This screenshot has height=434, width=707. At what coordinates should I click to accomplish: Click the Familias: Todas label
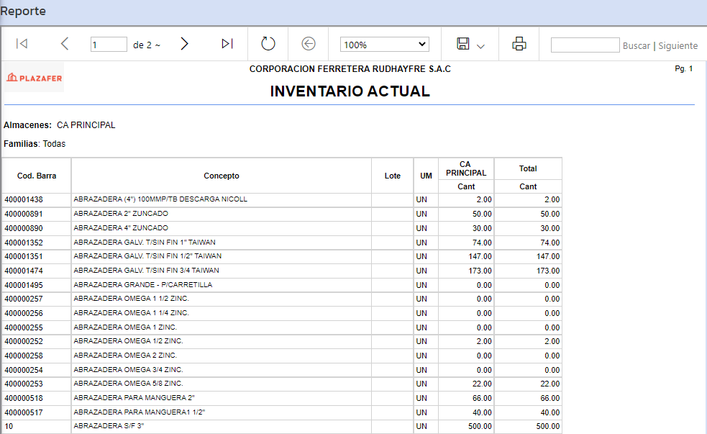35,144
